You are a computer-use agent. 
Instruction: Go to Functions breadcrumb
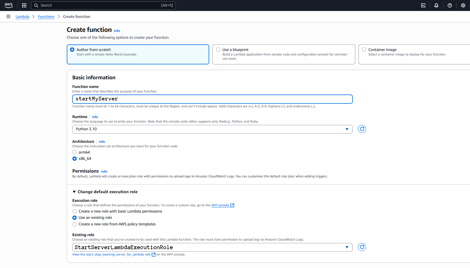coord(46,17)
